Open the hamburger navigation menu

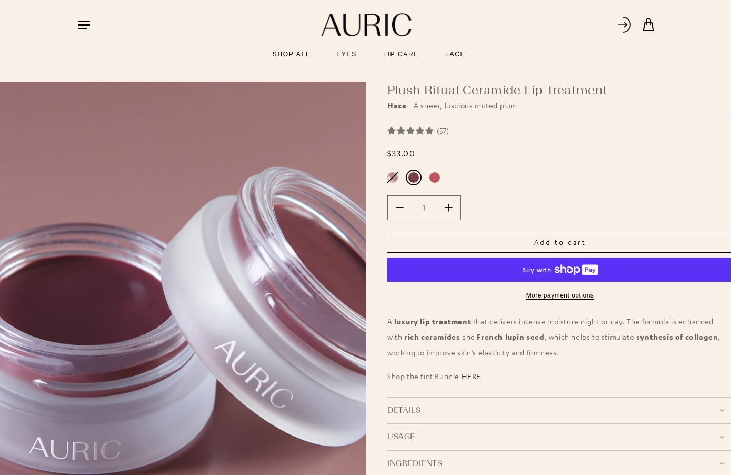click(84, 25)
